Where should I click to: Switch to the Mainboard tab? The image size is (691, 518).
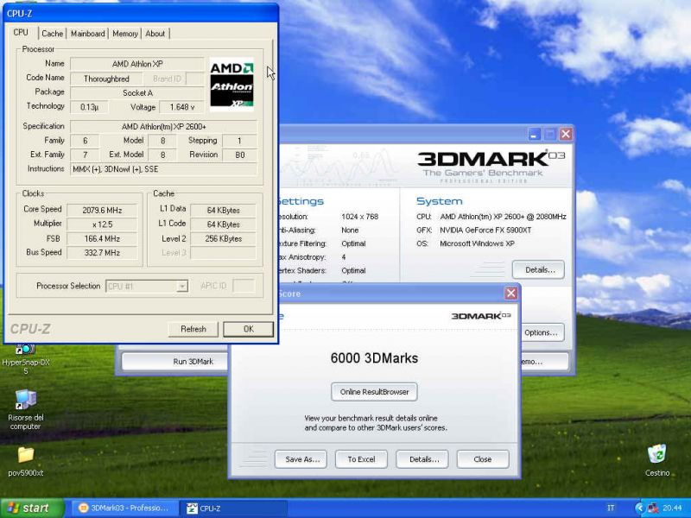pos(88,34)
